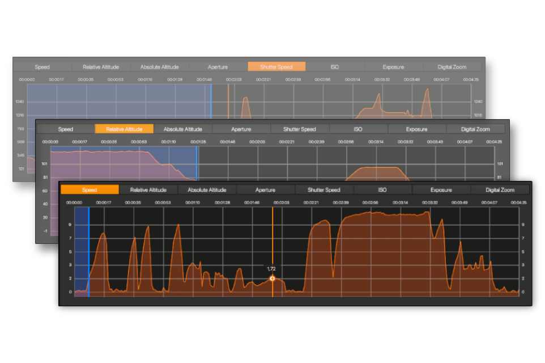
Task: Switch middle panel to the Exposure tab
Action: tap(416, 129)
